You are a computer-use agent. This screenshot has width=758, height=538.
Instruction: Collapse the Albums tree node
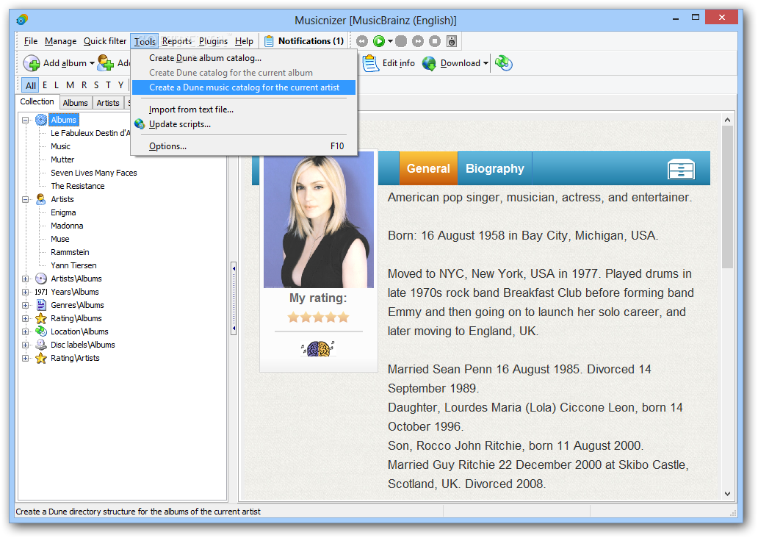click(x=25, y=120)
